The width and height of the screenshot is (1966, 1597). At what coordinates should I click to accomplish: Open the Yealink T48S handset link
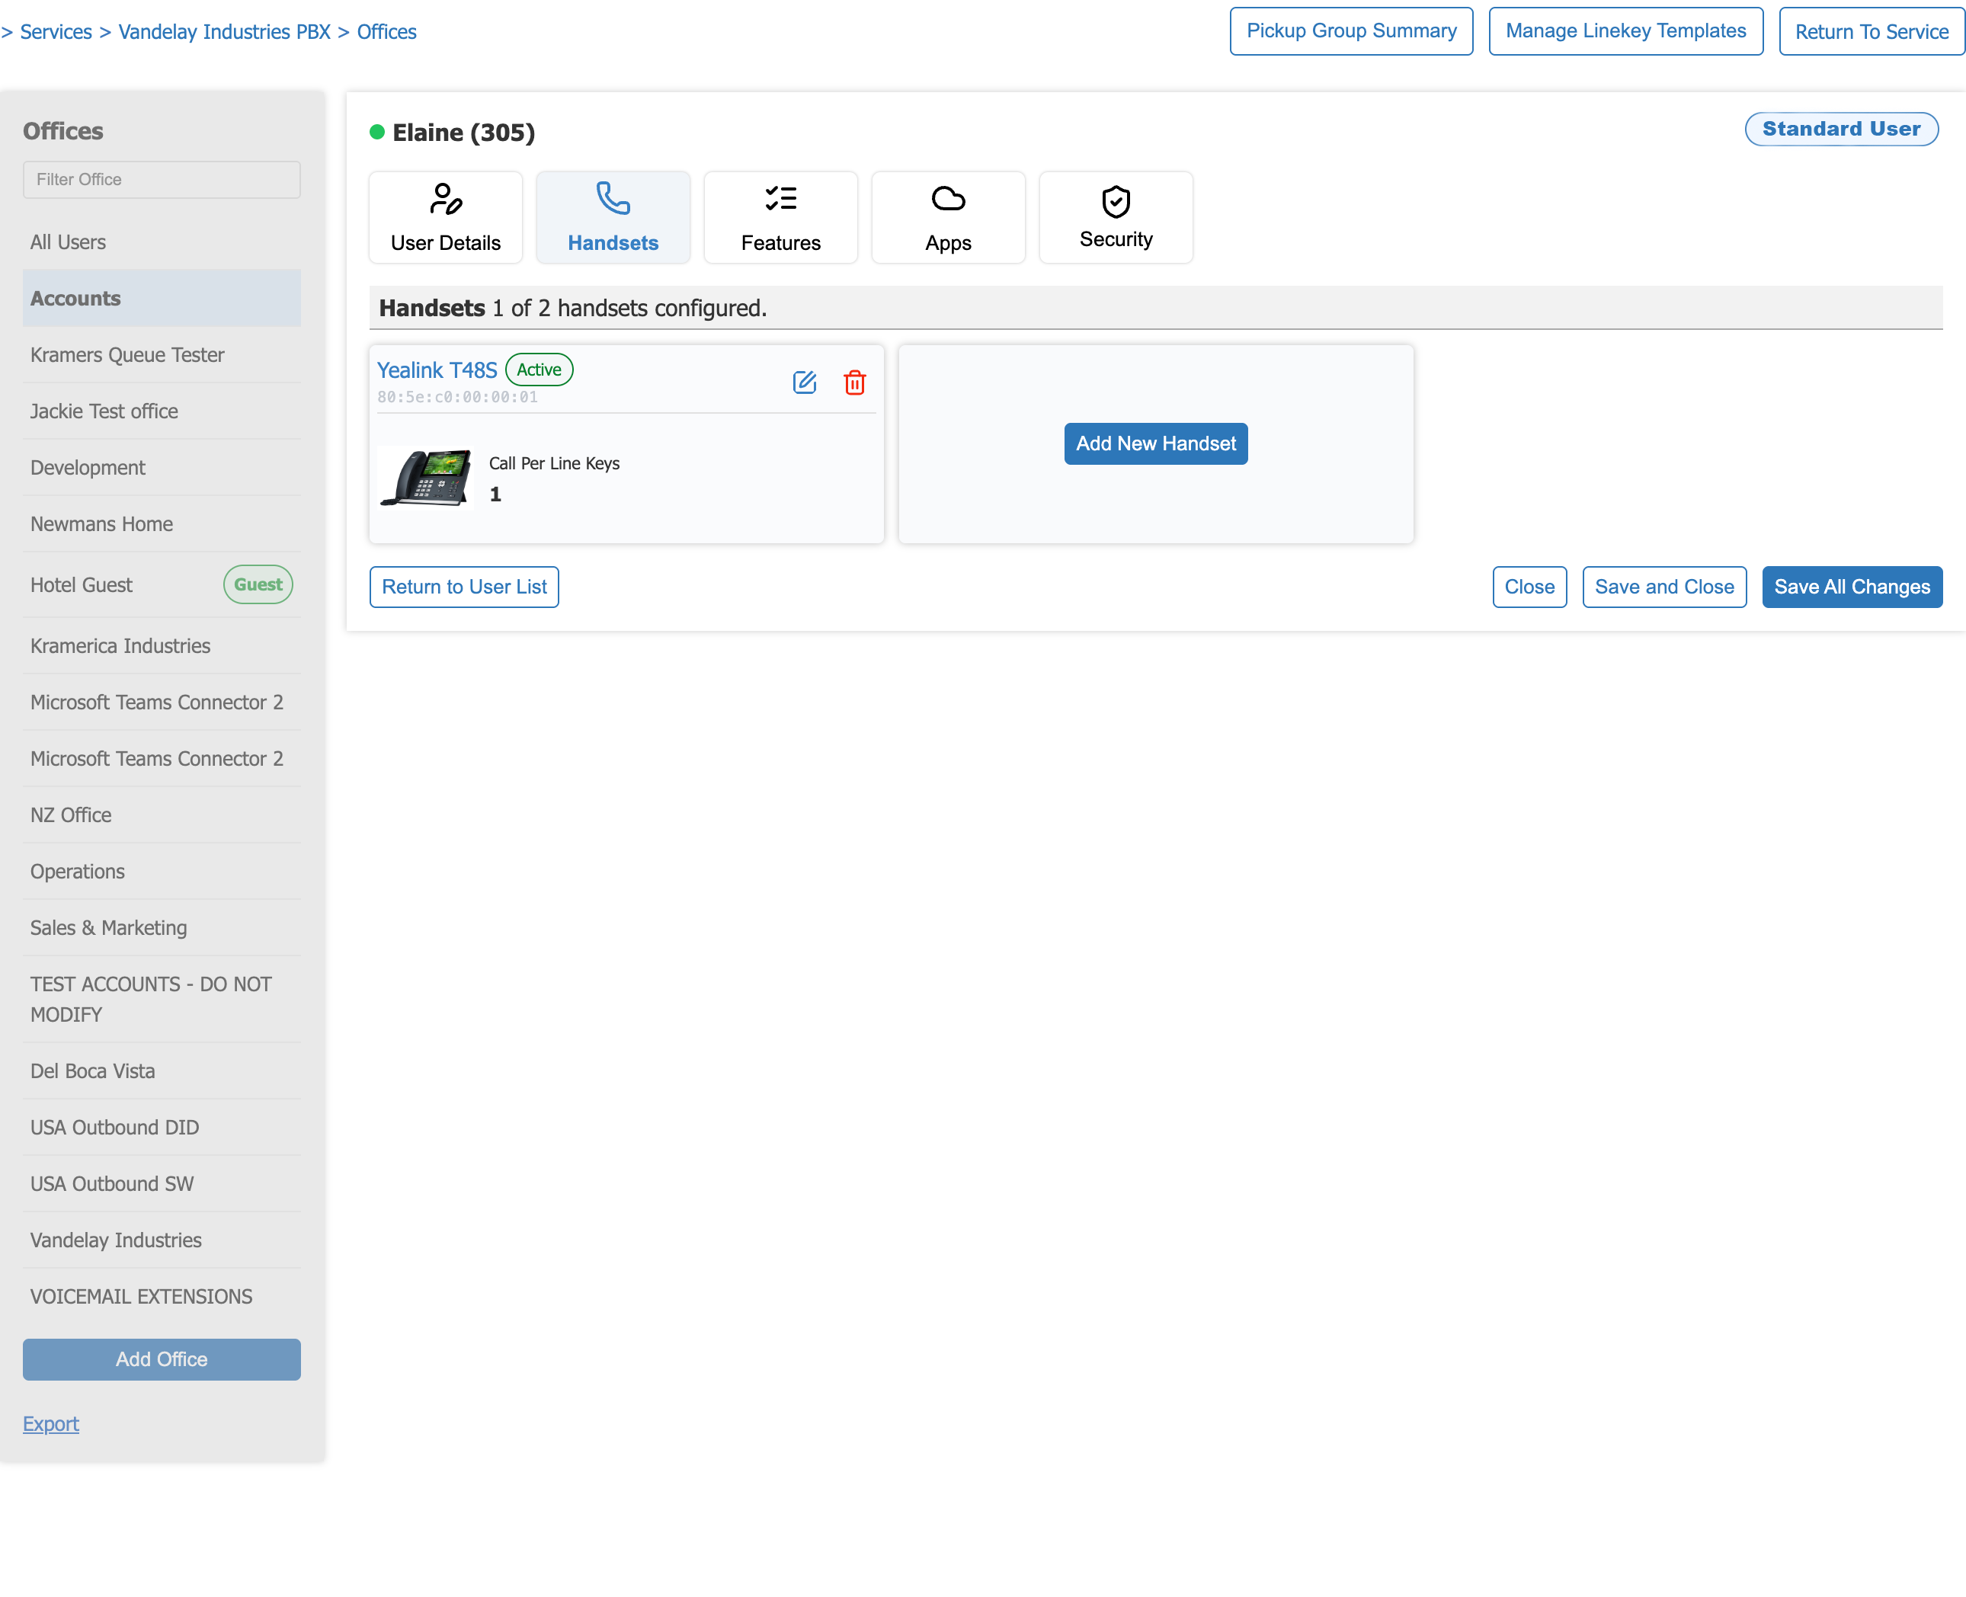[x=437, y=370]
